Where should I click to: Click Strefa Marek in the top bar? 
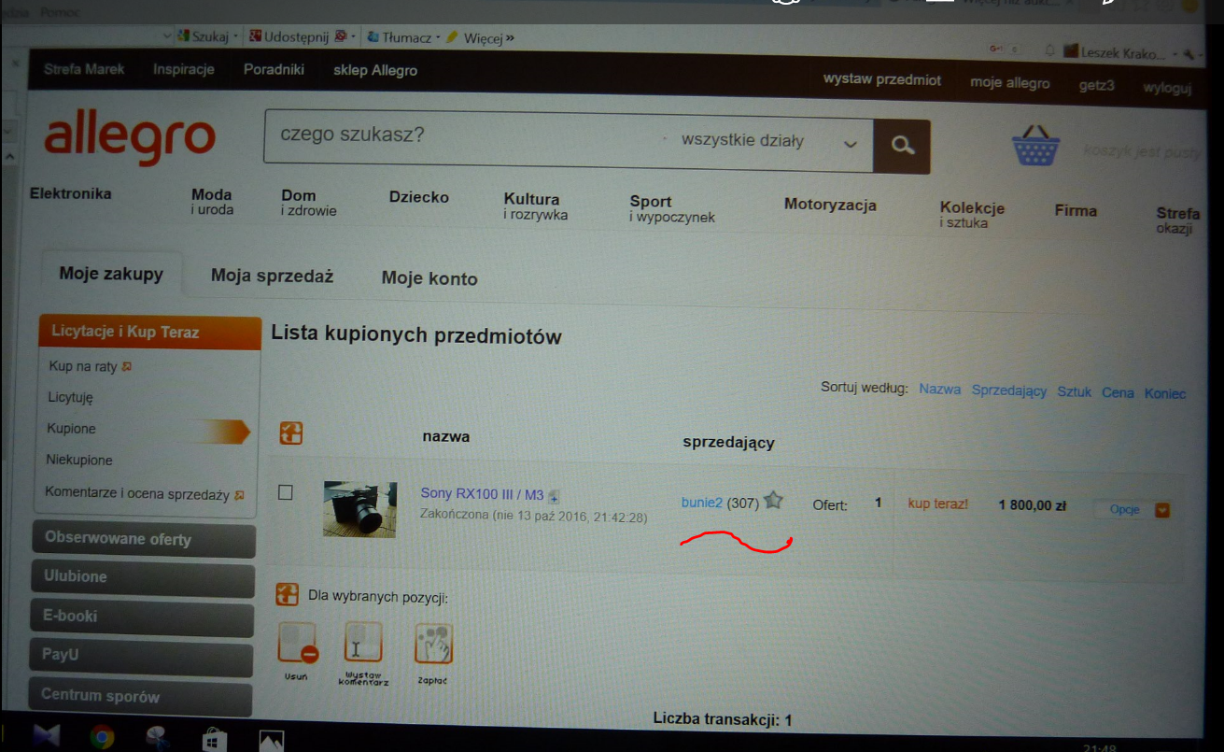84,69
